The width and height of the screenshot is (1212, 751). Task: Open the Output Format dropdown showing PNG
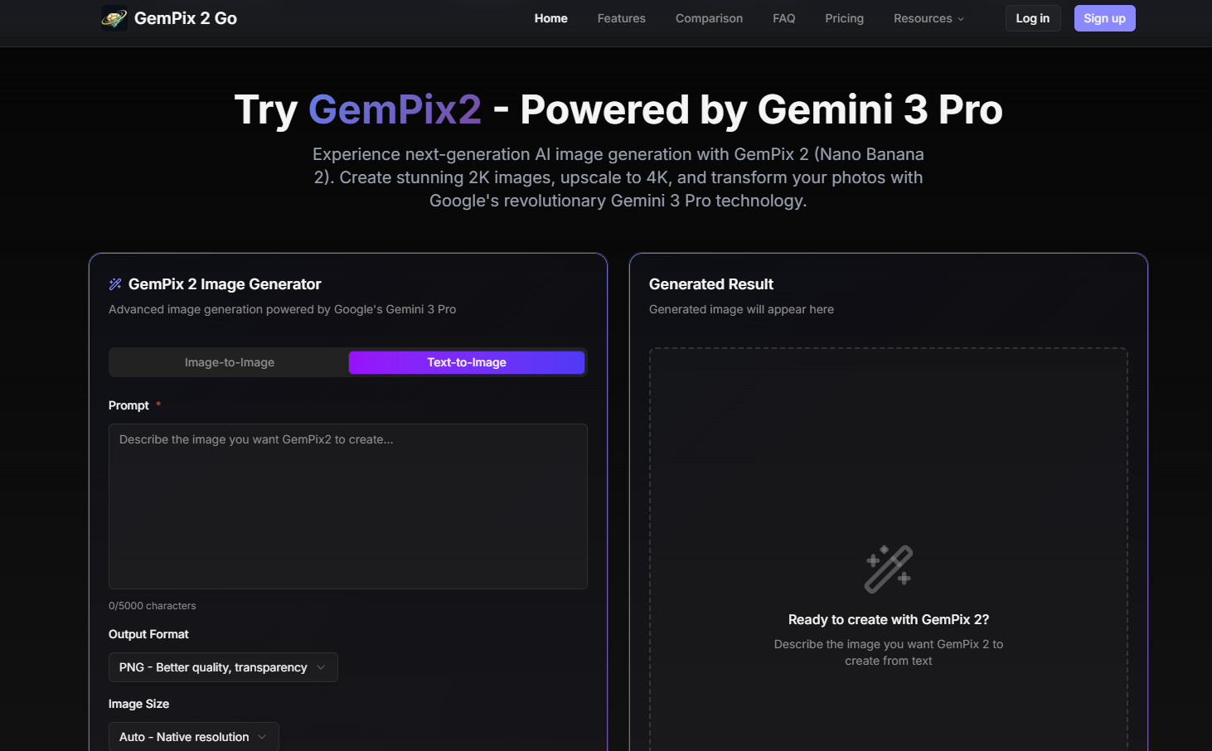click(222, 666)
